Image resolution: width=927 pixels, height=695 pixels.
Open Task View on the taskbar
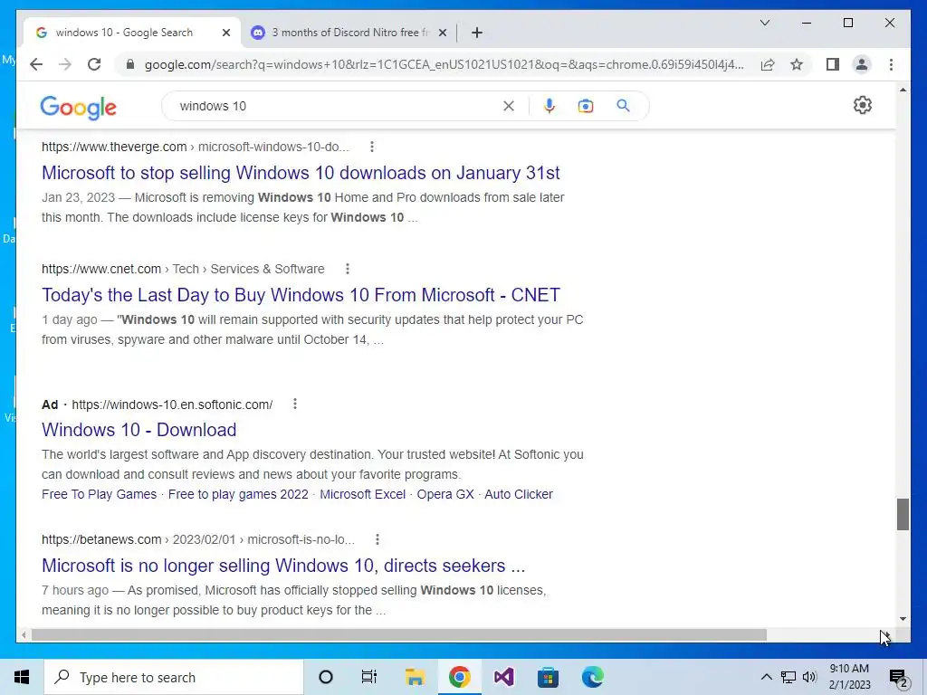369,677
